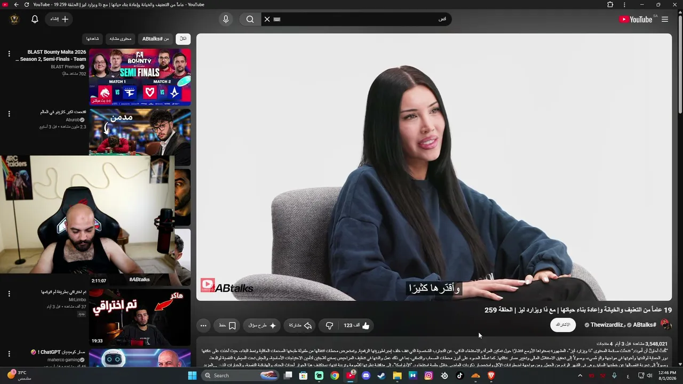Start voice search with the microphone

click(x=226, y=19)
